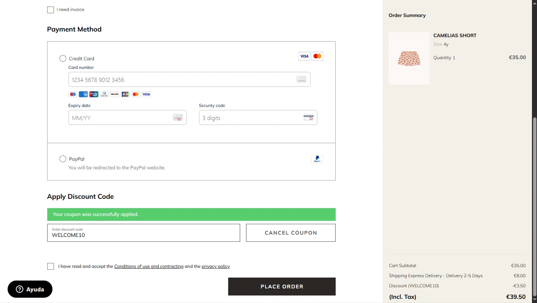Screen dimensions: 537x303
Task: Click the Mastercard logo beside Credit Card
Action: [x=318, y=56]
